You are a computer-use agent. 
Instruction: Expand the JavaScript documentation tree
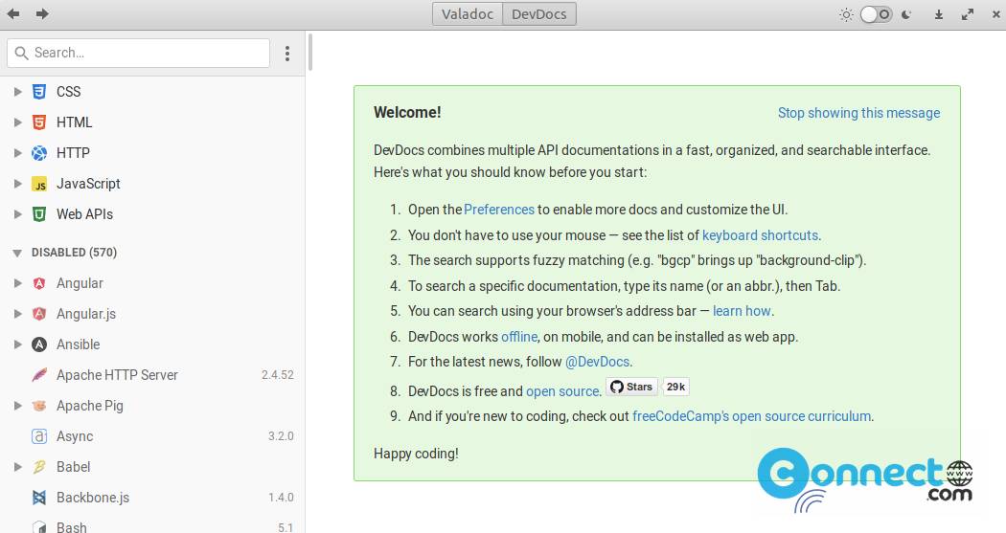(x=18, y=184)
